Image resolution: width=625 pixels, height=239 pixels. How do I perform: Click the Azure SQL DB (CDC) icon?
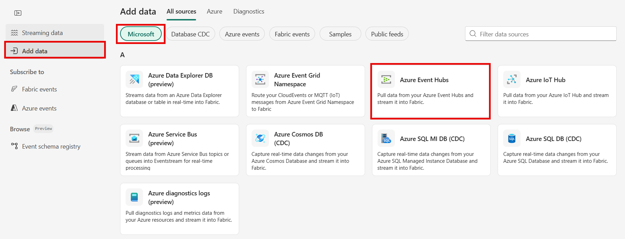coord(512,138)
